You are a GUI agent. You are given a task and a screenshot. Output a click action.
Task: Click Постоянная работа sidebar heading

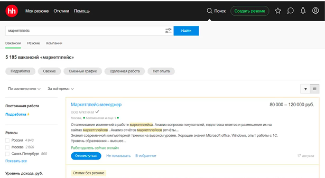pos(22,106)
